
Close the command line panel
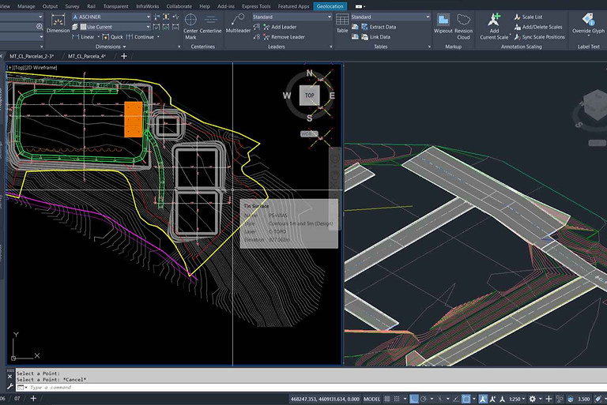click(10, 377)
